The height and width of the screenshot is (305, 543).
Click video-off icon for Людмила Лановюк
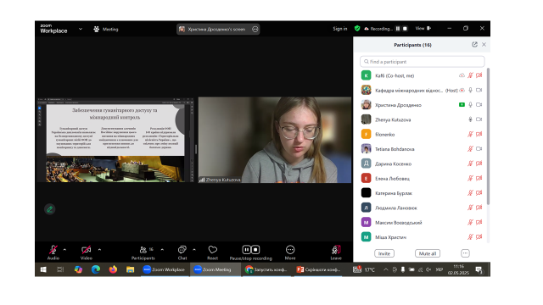click(479, 208)
